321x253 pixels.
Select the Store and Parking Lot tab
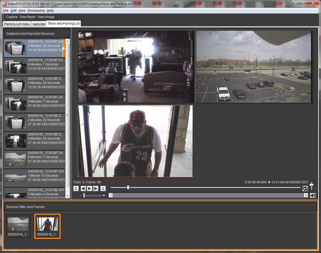pos(64,24)
